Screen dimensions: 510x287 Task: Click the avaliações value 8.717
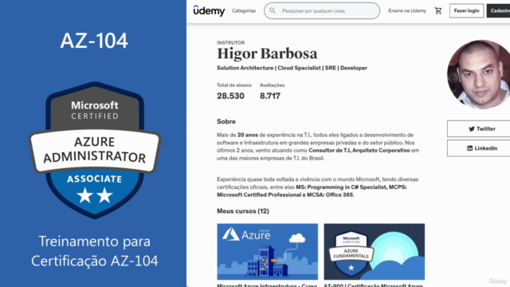pyautogui.click(x=270, y=96)
